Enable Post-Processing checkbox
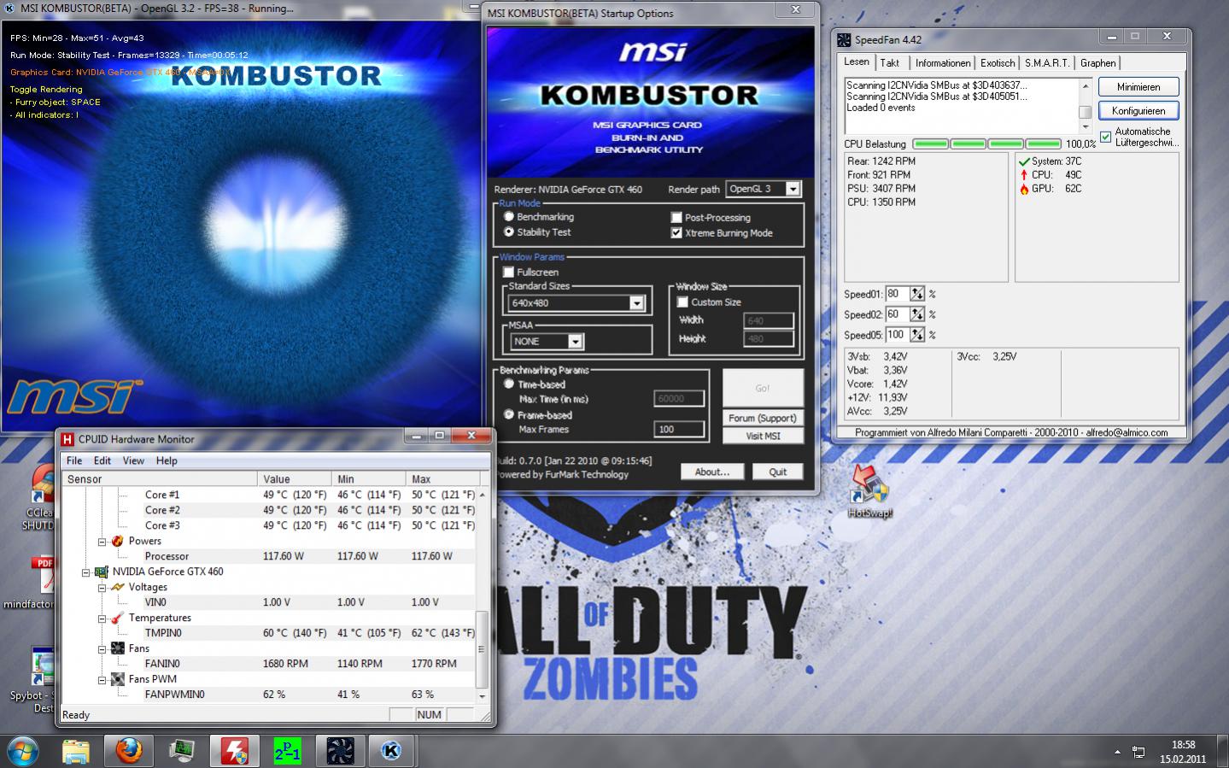 coord(676,218)
